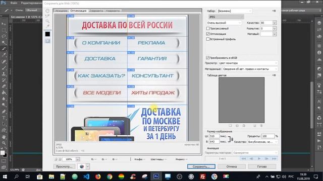Click the image width field
Image resolution: width=323 pixels, height=181 pixels.
(x=214, y=136)
